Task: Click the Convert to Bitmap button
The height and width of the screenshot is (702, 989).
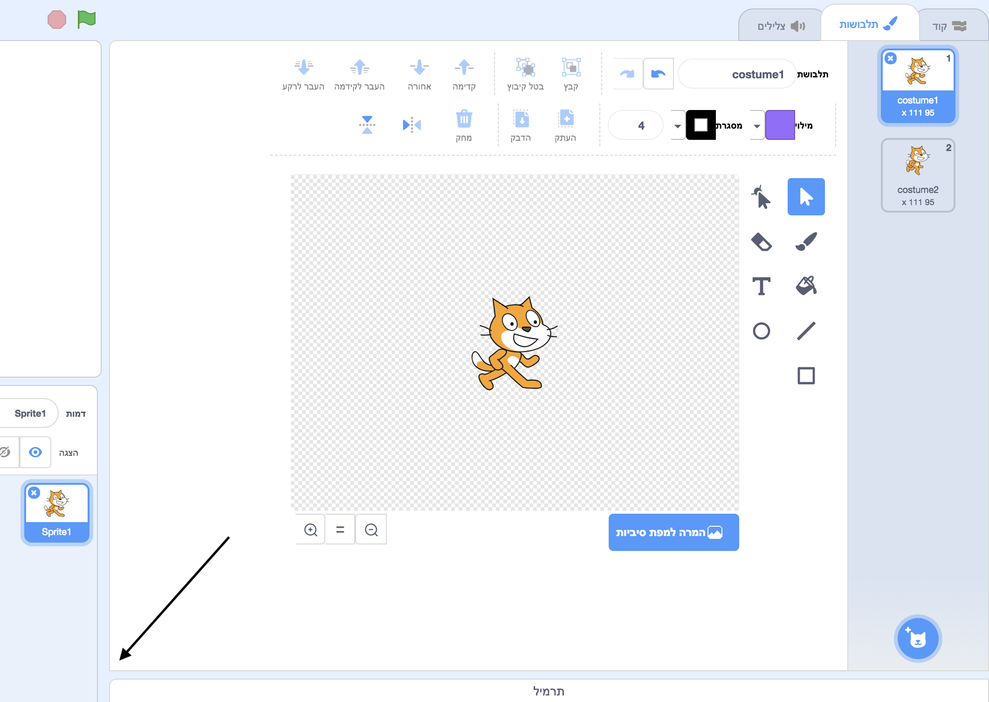Action: pos(673,532)
